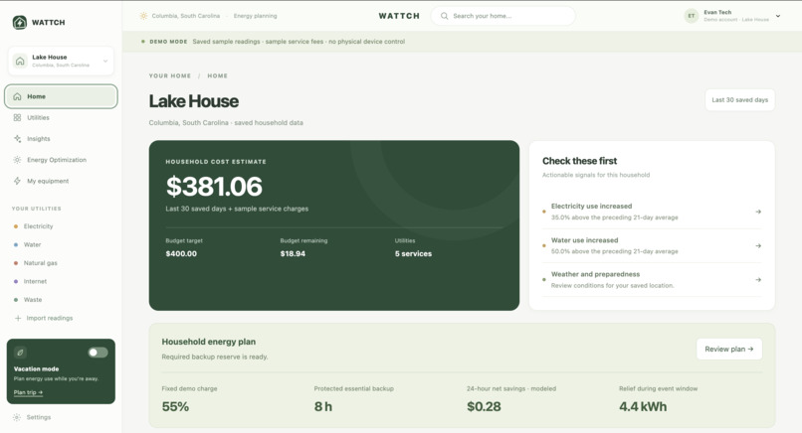Screen dimensions: 802x433
Task: Click Import readings link
Action: click(50, 318)
